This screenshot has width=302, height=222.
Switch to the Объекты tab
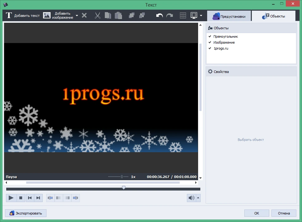[274, 16]
